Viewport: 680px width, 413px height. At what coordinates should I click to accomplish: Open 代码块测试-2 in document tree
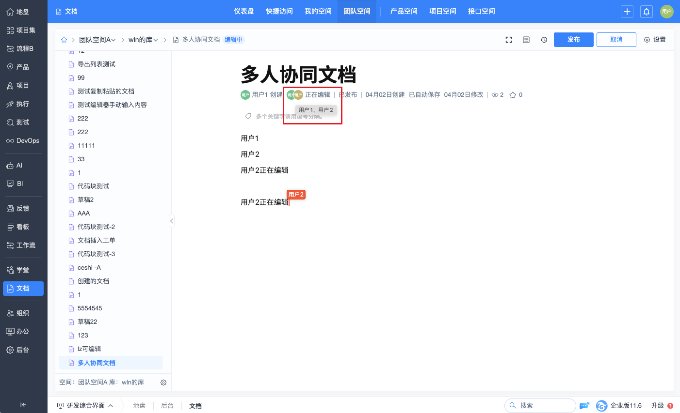tap(96, 227)
